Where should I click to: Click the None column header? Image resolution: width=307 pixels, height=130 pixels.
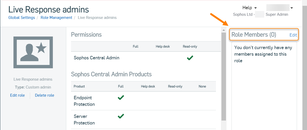pos(202,86)
